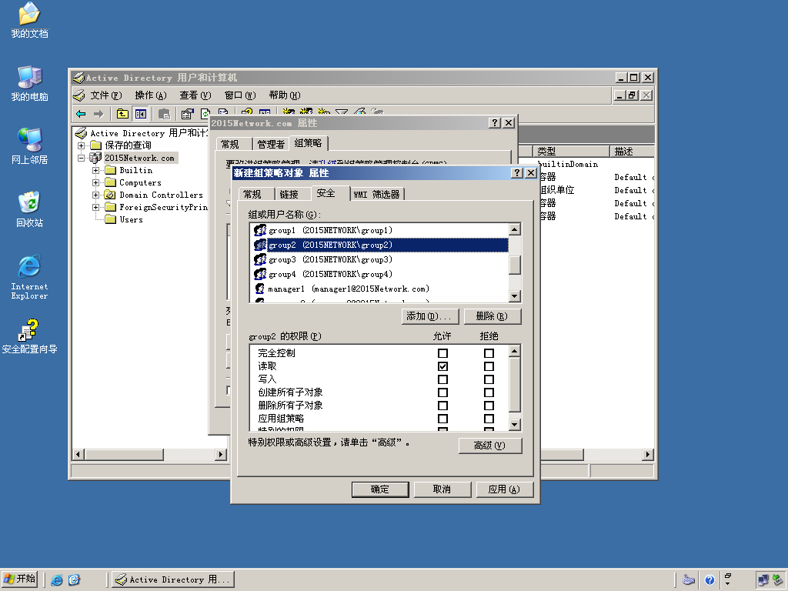Click the user list vertical scrollbar thumb
The width and height of the screenshot is (788, 591).
[514, 265]
